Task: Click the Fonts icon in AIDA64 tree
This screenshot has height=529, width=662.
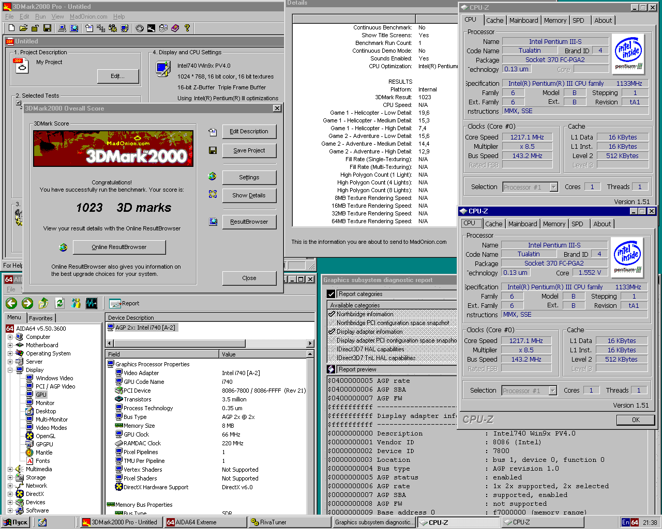Action: tap(29, 460)
